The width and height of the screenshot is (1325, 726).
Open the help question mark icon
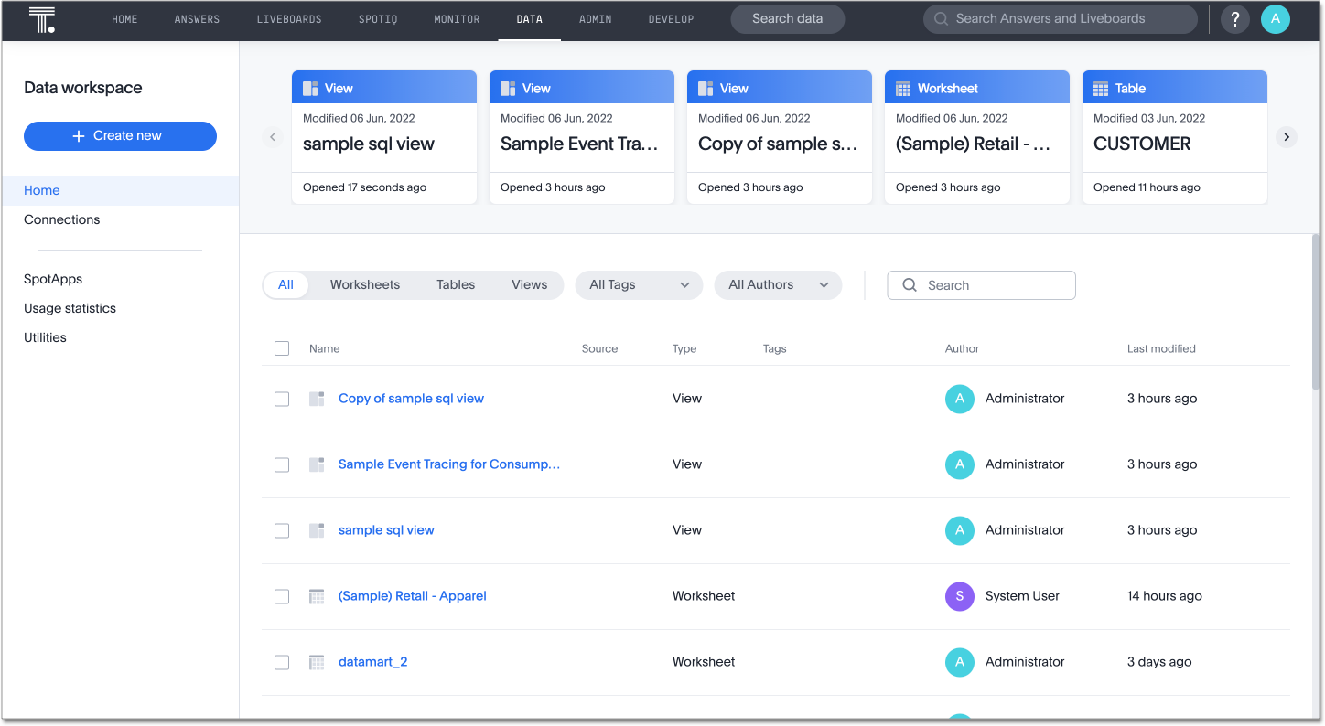[x=1234, y=19]
